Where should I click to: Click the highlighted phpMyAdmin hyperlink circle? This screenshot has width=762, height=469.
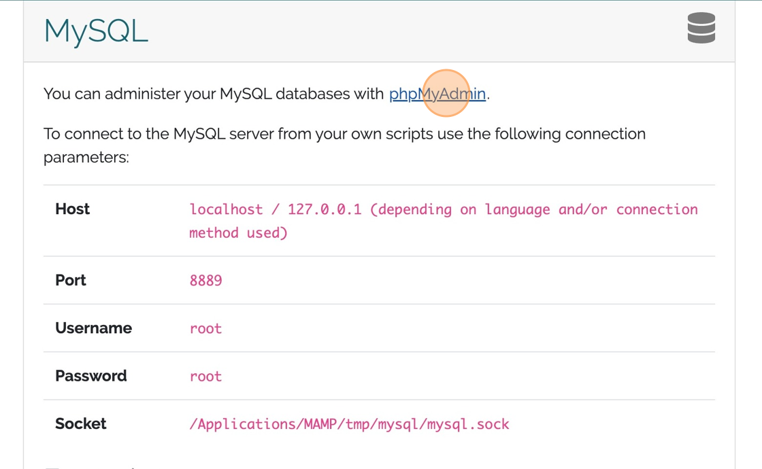pos(446,94)
